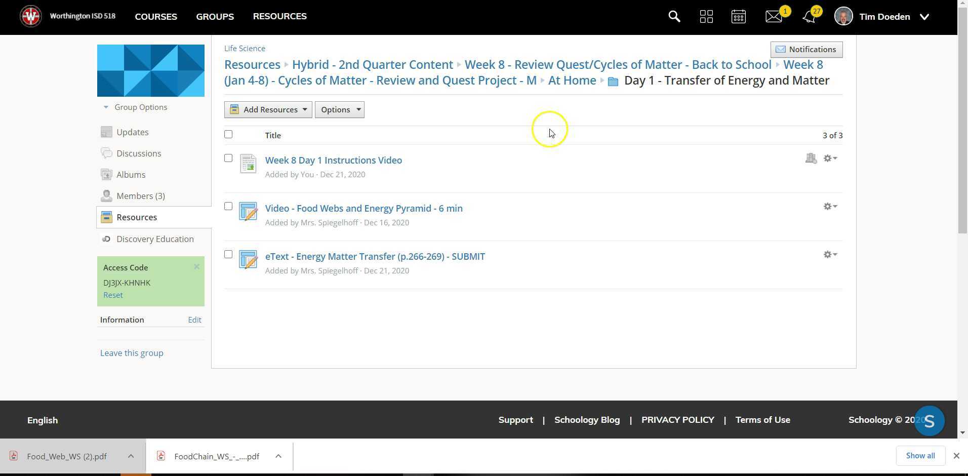Open the apps grid icon
Screen dimensions: 968x476
(706, 17)
